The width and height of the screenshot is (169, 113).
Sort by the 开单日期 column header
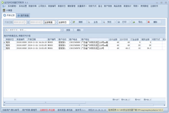point(37,39)
